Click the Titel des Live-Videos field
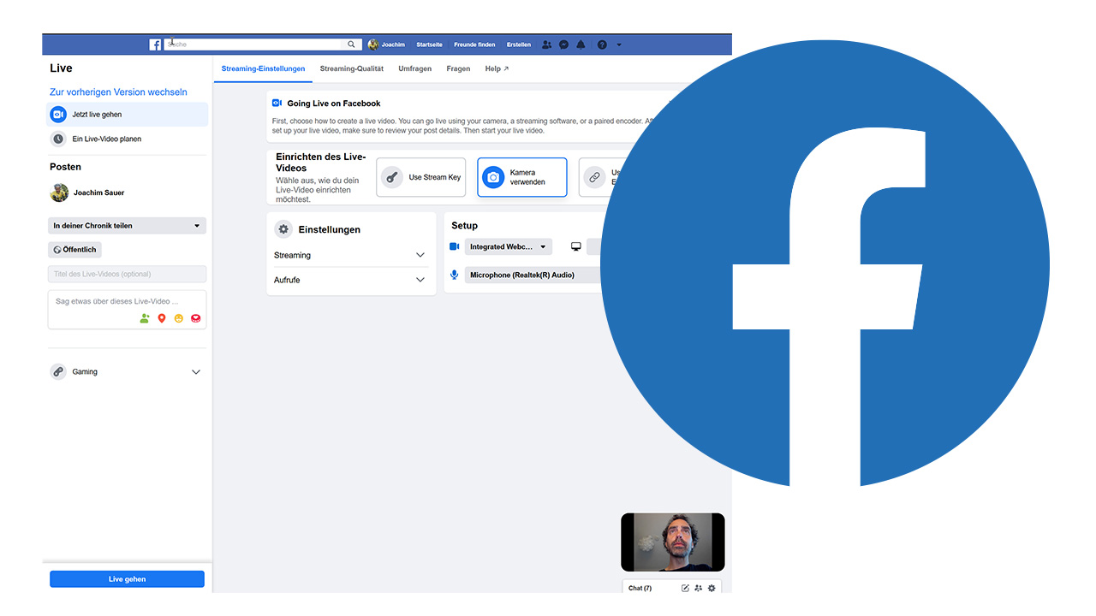 coord(127,274)
